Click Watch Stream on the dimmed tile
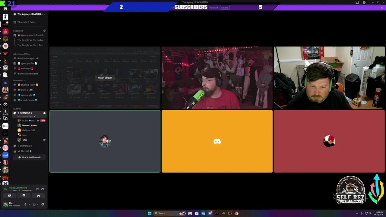The image size is (386, 217). [x=105, y=78]
